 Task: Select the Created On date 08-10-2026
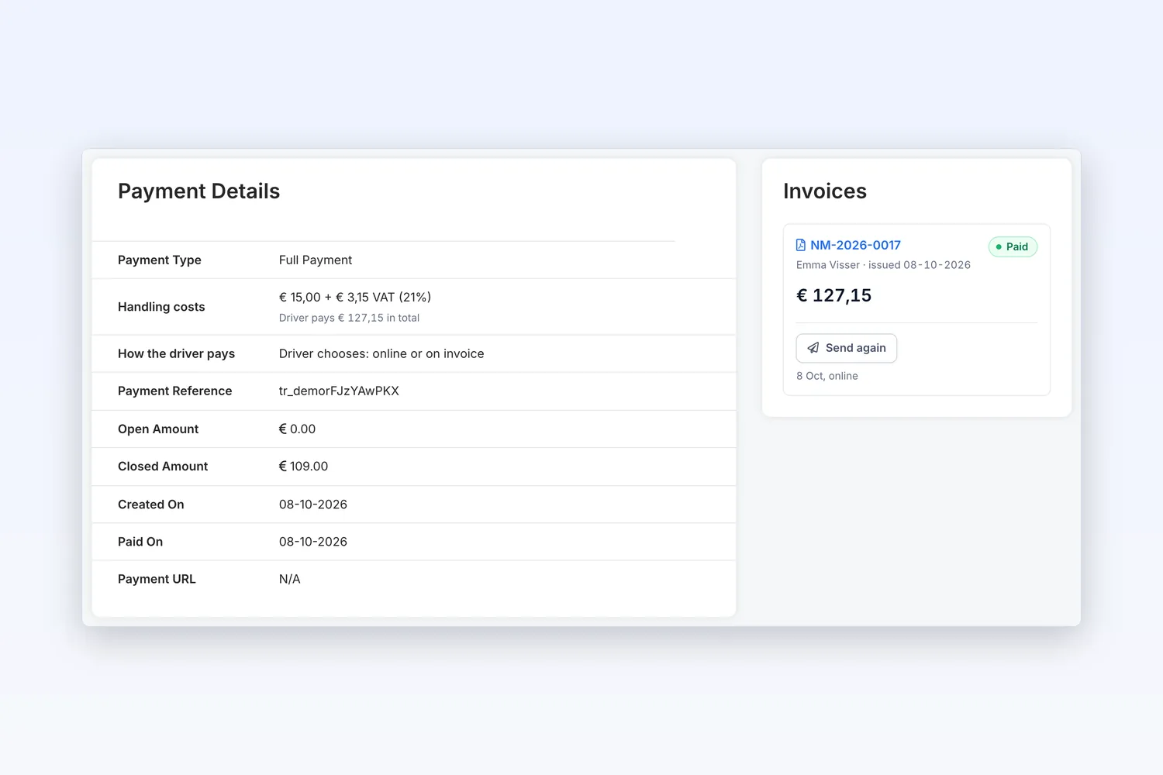[313, 505]
